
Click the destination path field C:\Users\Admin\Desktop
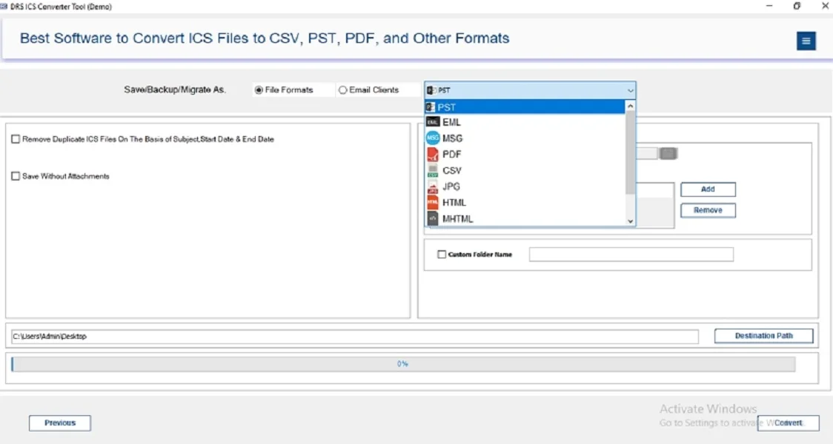pos(355,336)
